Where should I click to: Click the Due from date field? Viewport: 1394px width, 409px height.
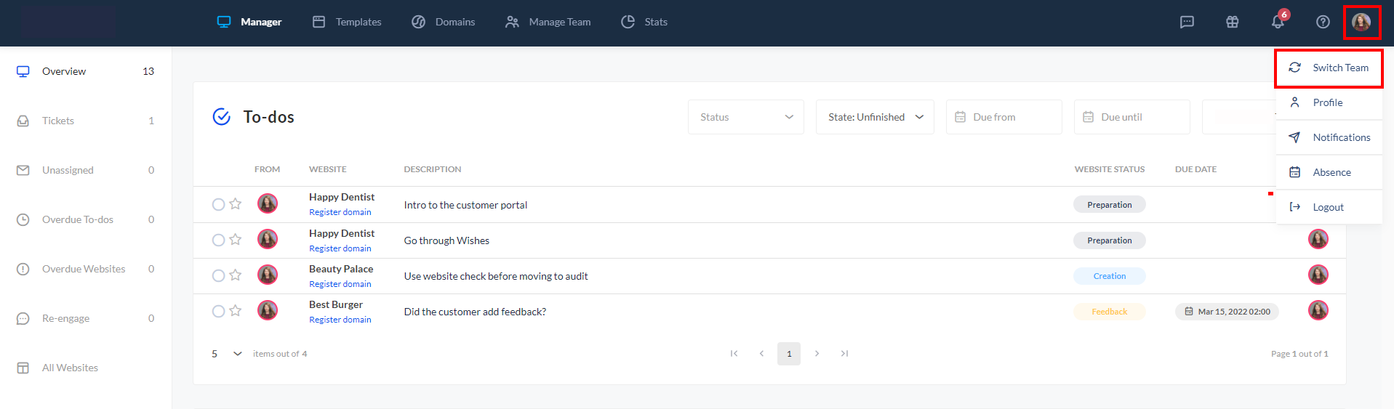click(1004, 117)
